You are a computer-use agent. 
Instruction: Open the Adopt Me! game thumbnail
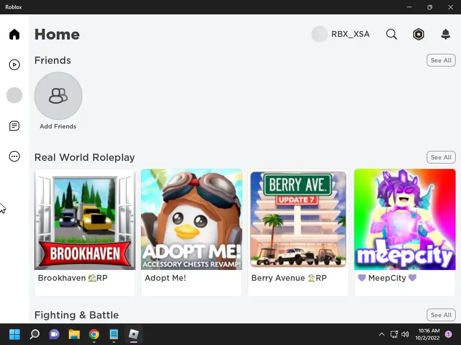coord(191,219)
